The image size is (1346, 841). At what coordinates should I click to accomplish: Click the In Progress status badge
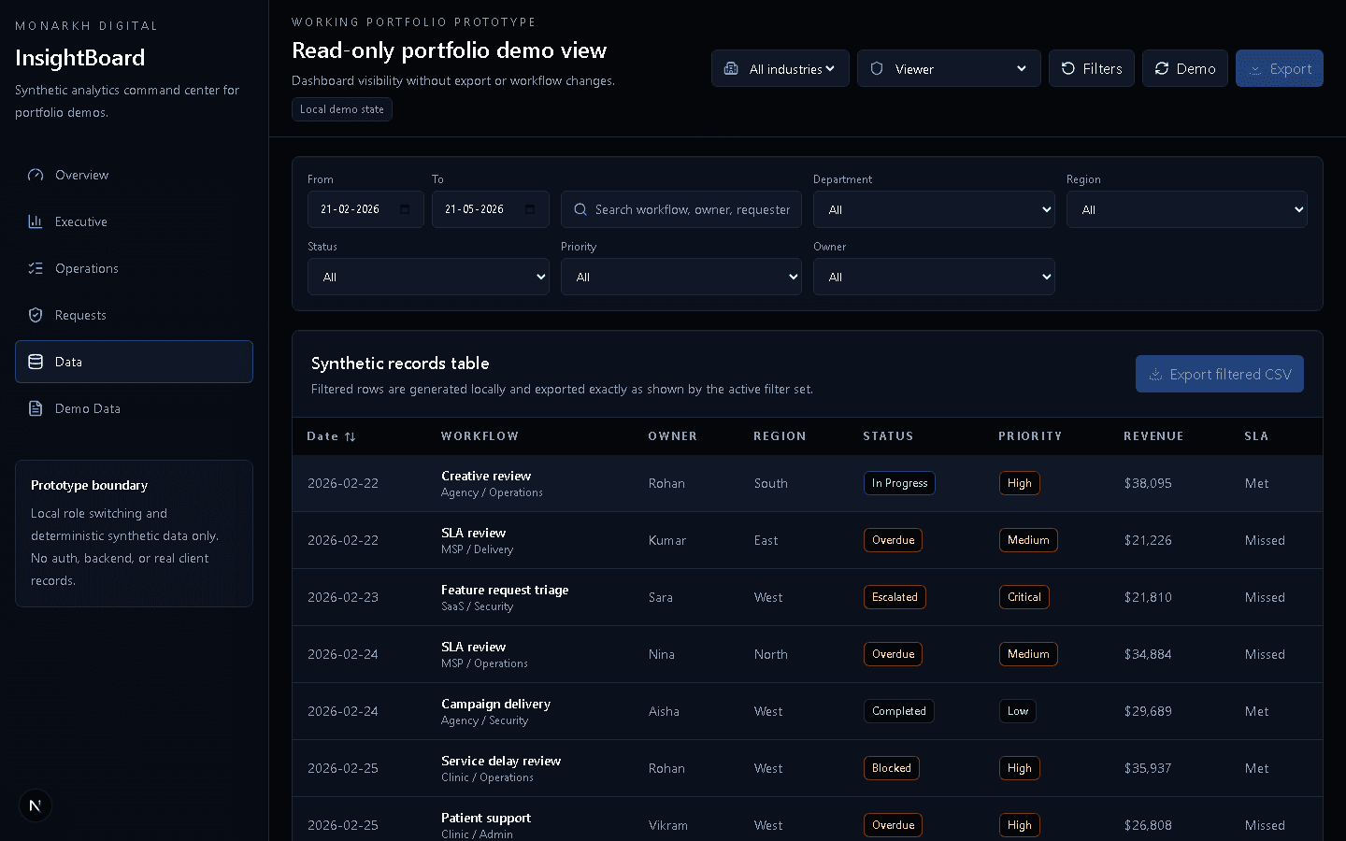coord(899,483)
